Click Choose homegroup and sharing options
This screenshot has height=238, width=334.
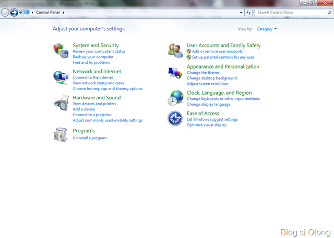108,88
